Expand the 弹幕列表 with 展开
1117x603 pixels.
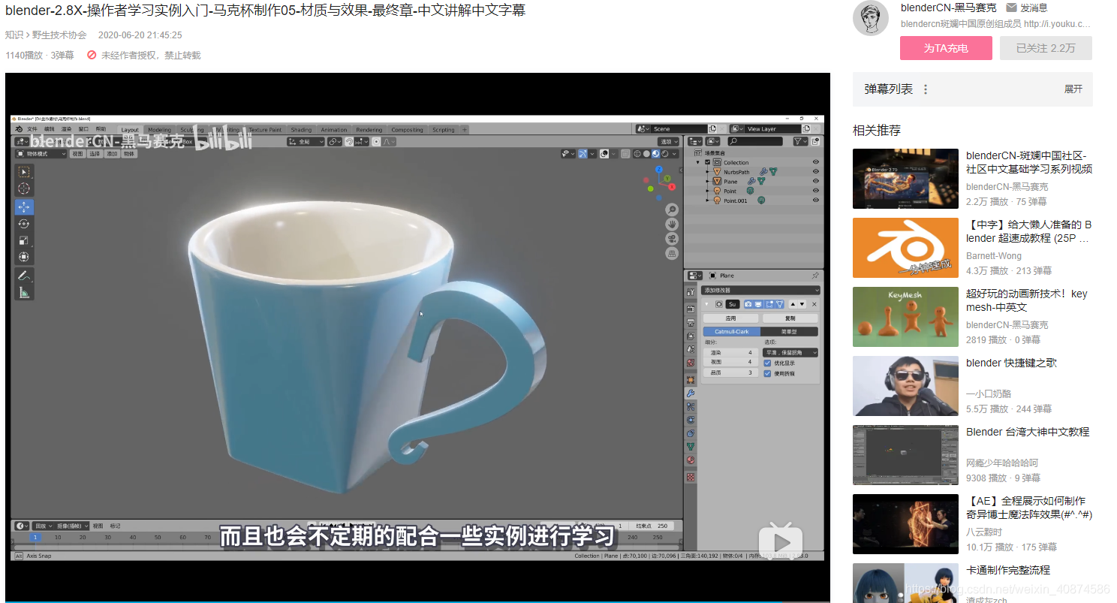1073,89
